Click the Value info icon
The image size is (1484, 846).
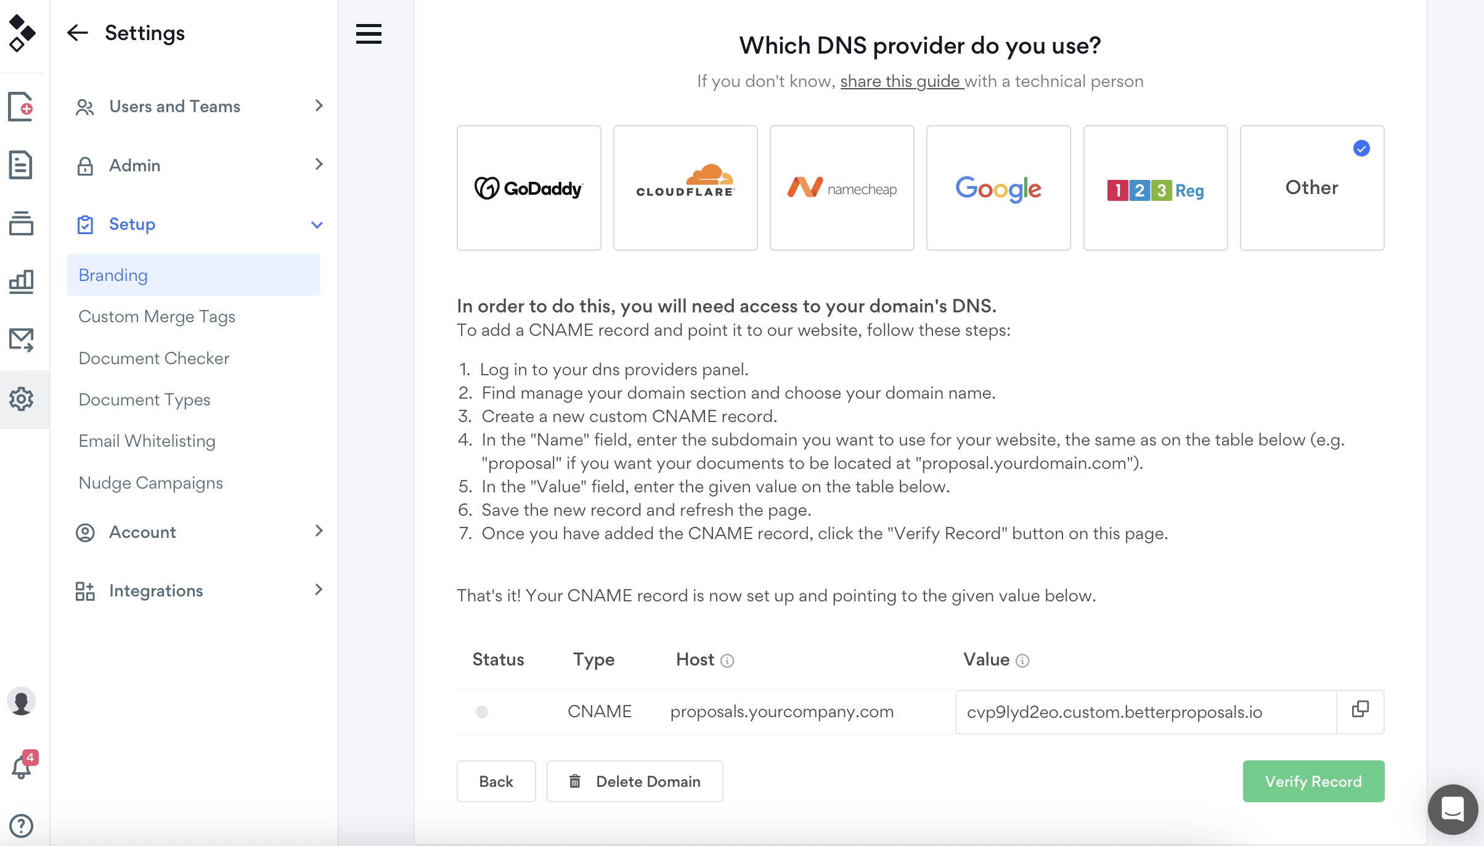click(x=1022, y=661)
